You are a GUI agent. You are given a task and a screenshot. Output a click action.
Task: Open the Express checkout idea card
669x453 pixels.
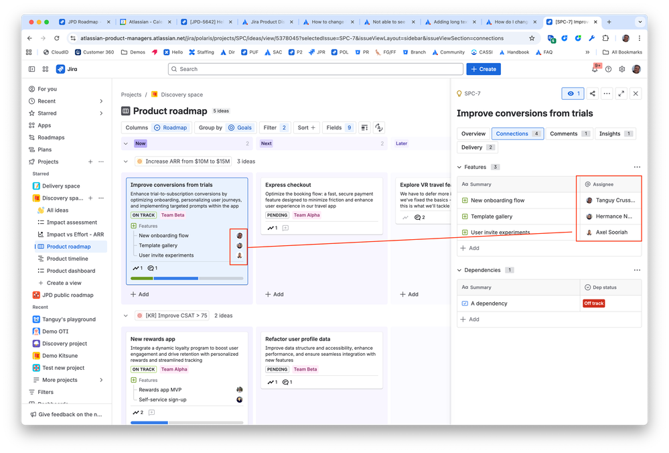click(321, 204)
